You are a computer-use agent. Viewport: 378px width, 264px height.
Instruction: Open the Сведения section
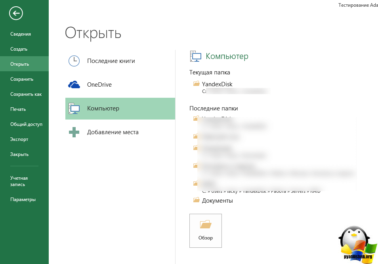coord(21,34)
